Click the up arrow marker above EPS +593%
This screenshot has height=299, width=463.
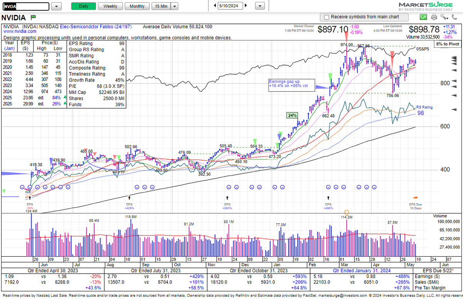[227, 197]
